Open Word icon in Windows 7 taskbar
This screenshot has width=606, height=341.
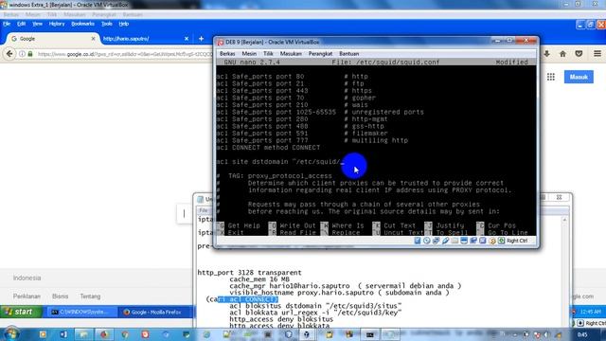[x=63, y=334]
